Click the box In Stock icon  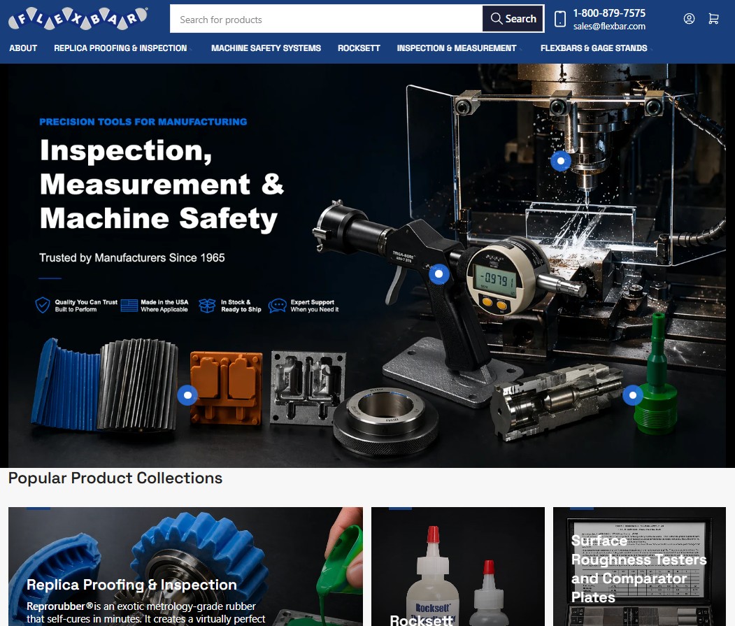207,306
